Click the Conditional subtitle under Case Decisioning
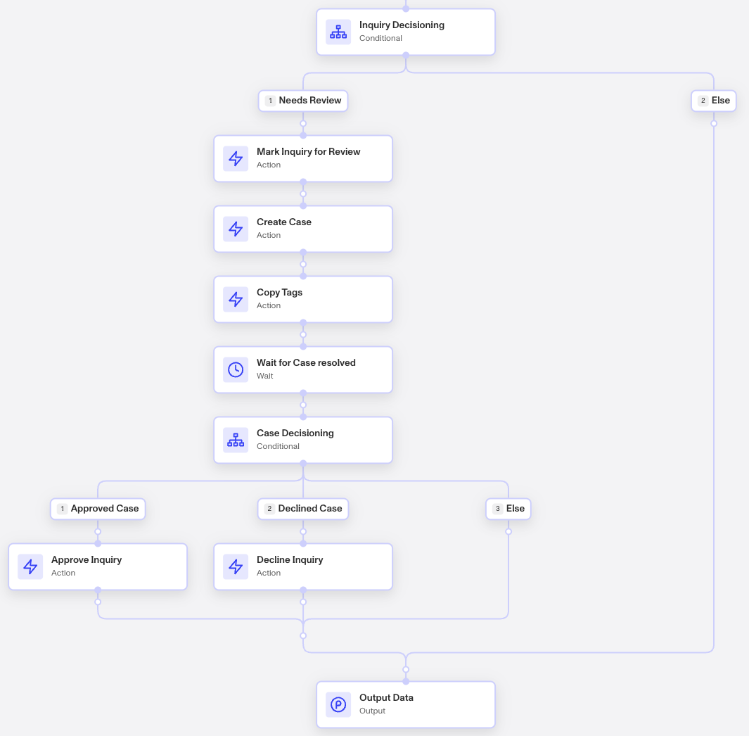This screenshot has width=749, height=736. click(278, 446)
